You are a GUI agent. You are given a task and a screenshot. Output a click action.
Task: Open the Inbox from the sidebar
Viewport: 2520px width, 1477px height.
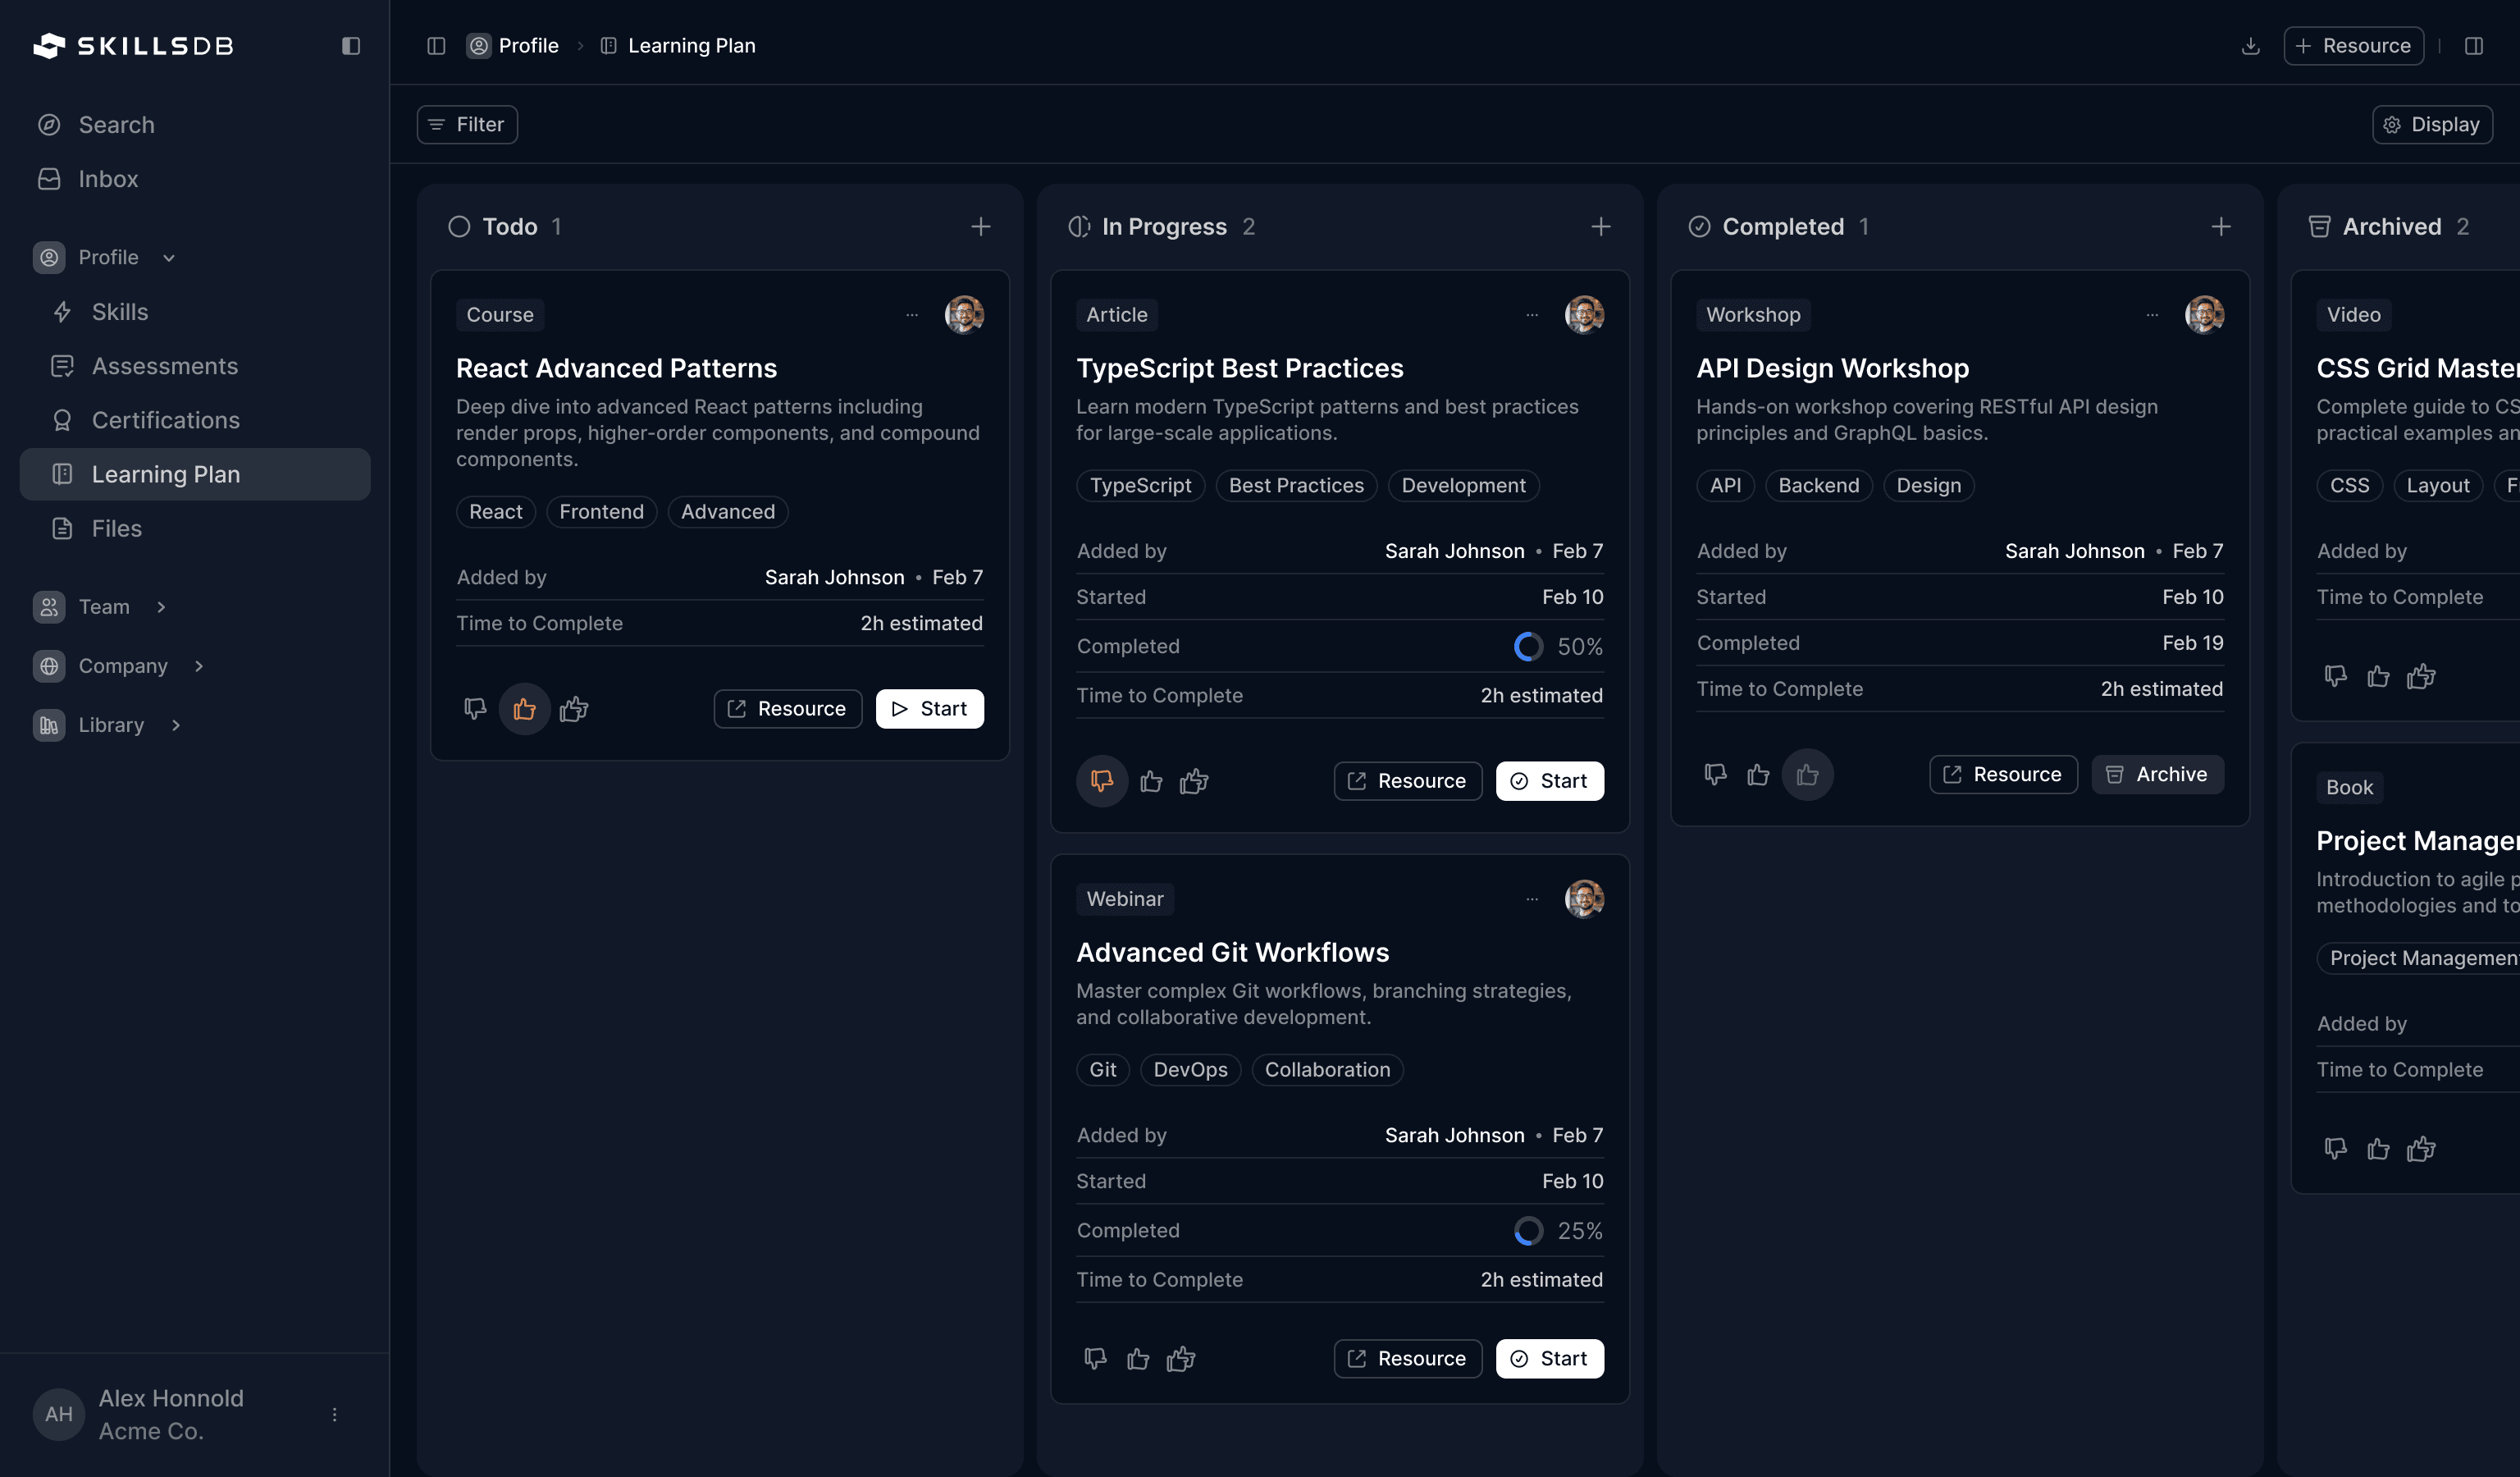(x=108, y=178)
